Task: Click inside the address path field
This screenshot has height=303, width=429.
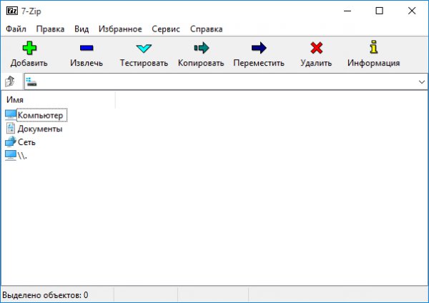Action: [226, 81]
